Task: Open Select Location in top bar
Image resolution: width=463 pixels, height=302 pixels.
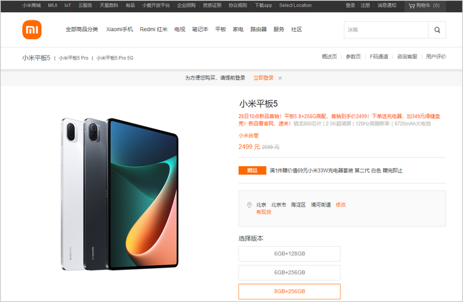Action: click(x=296, y=5)
